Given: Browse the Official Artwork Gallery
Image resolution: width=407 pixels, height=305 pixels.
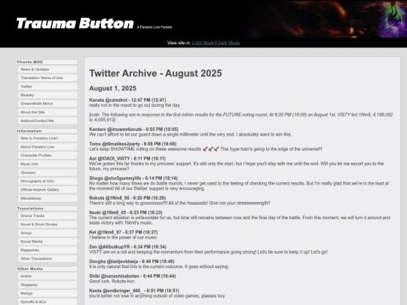Looking at the screenshot, I should coord(47,190).
